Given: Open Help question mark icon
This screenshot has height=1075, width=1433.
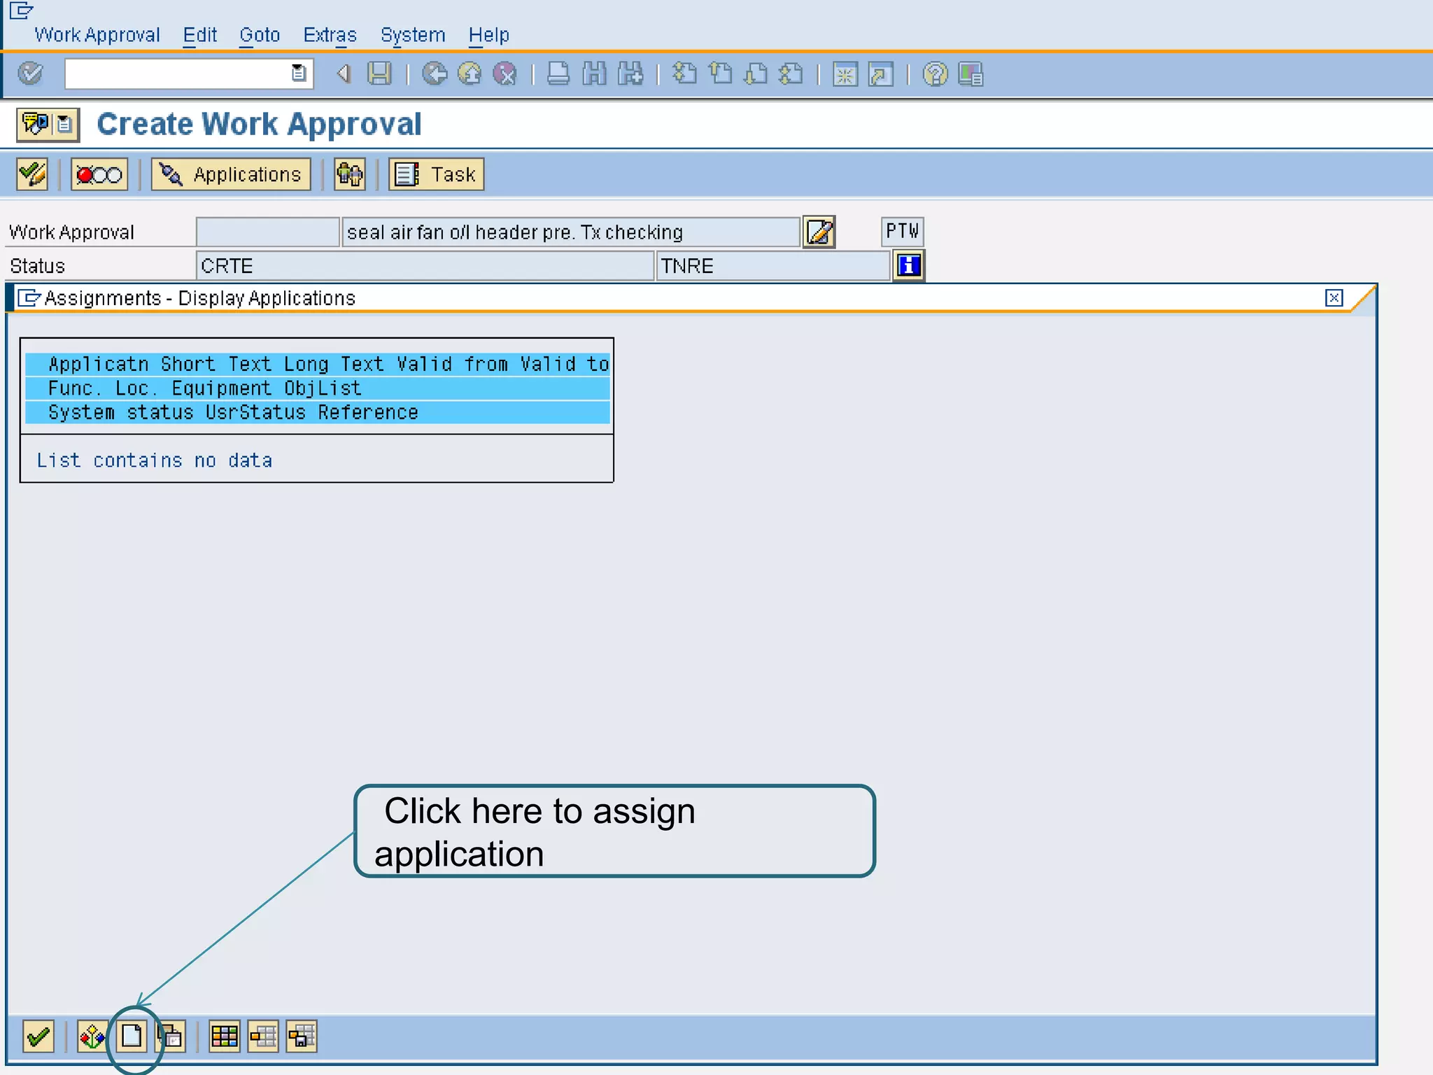Looking at the screenshot, I should coord(935,73).
